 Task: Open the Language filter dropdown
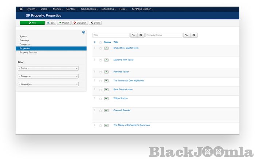[x=48, y=84]
